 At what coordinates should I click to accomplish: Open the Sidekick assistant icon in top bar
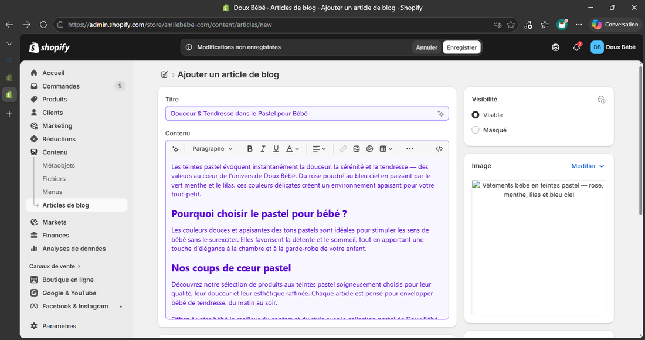555,47
